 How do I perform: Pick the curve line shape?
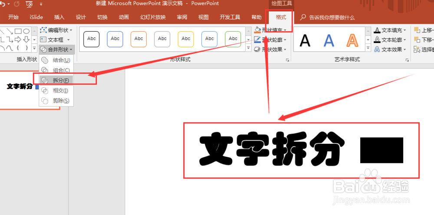10,48
